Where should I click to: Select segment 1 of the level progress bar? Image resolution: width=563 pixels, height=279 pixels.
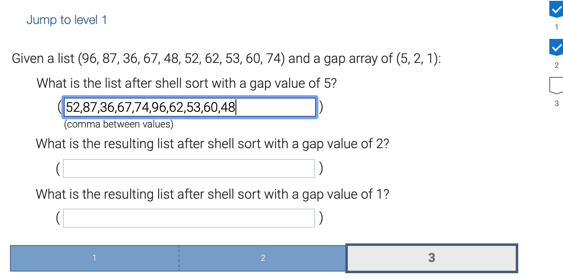95,258
